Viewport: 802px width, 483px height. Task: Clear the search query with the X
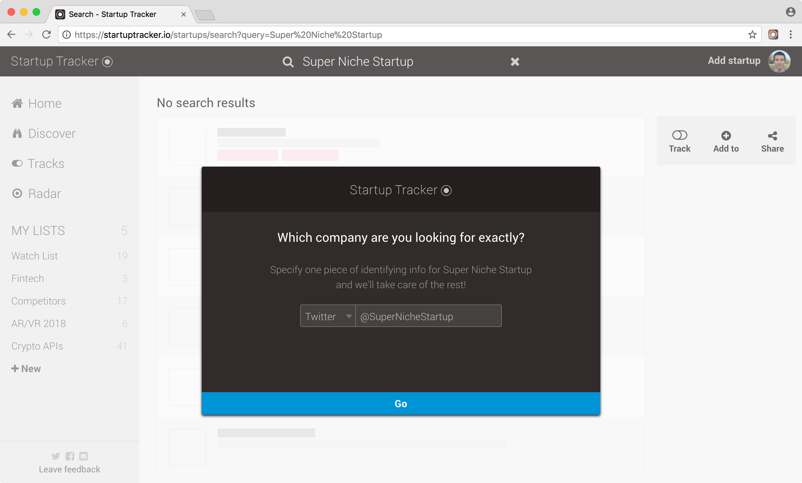point(515,61)
